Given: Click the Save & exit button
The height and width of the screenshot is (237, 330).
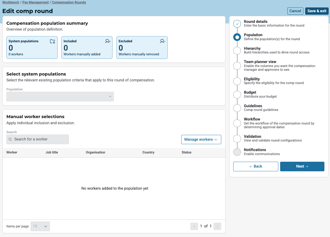Looking at the screenshot, I should [317, 11].
